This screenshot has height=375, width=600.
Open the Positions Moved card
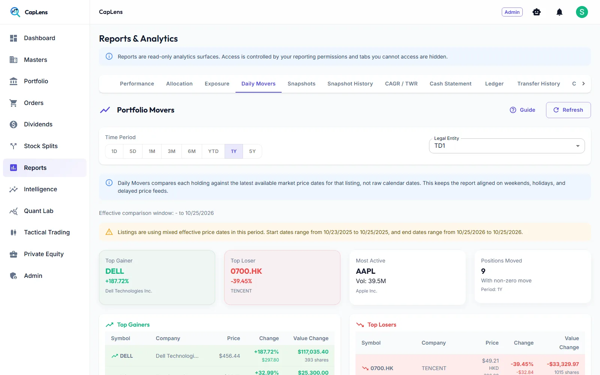[533, 277]
